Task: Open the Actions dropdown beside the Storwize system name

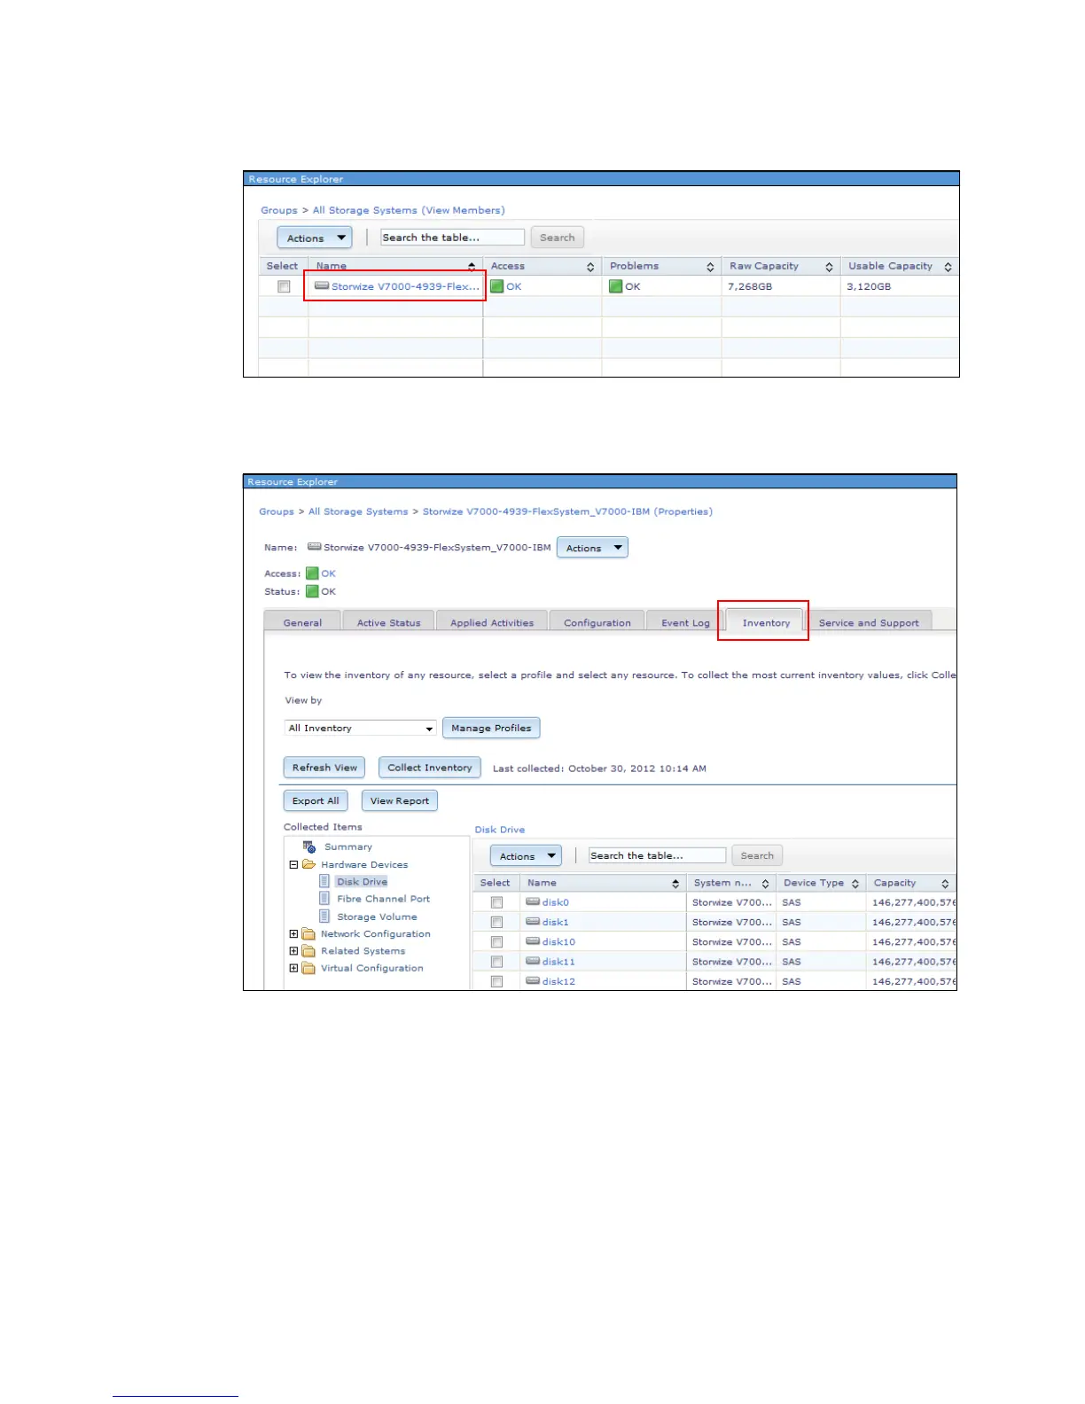Action: click(592, 548)
